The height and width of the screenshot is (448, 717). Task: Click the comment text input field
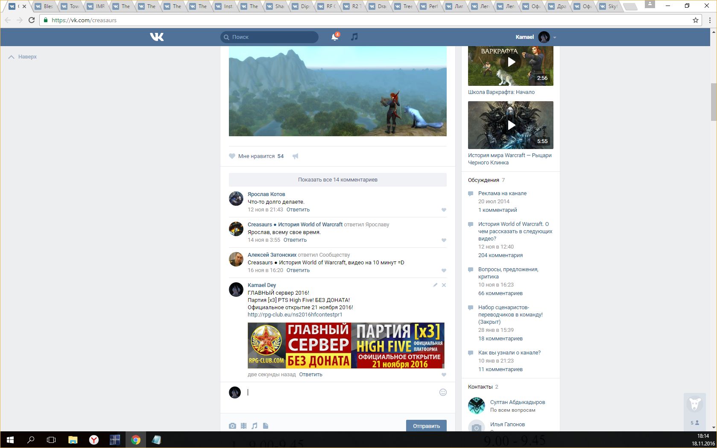[342, 392]
